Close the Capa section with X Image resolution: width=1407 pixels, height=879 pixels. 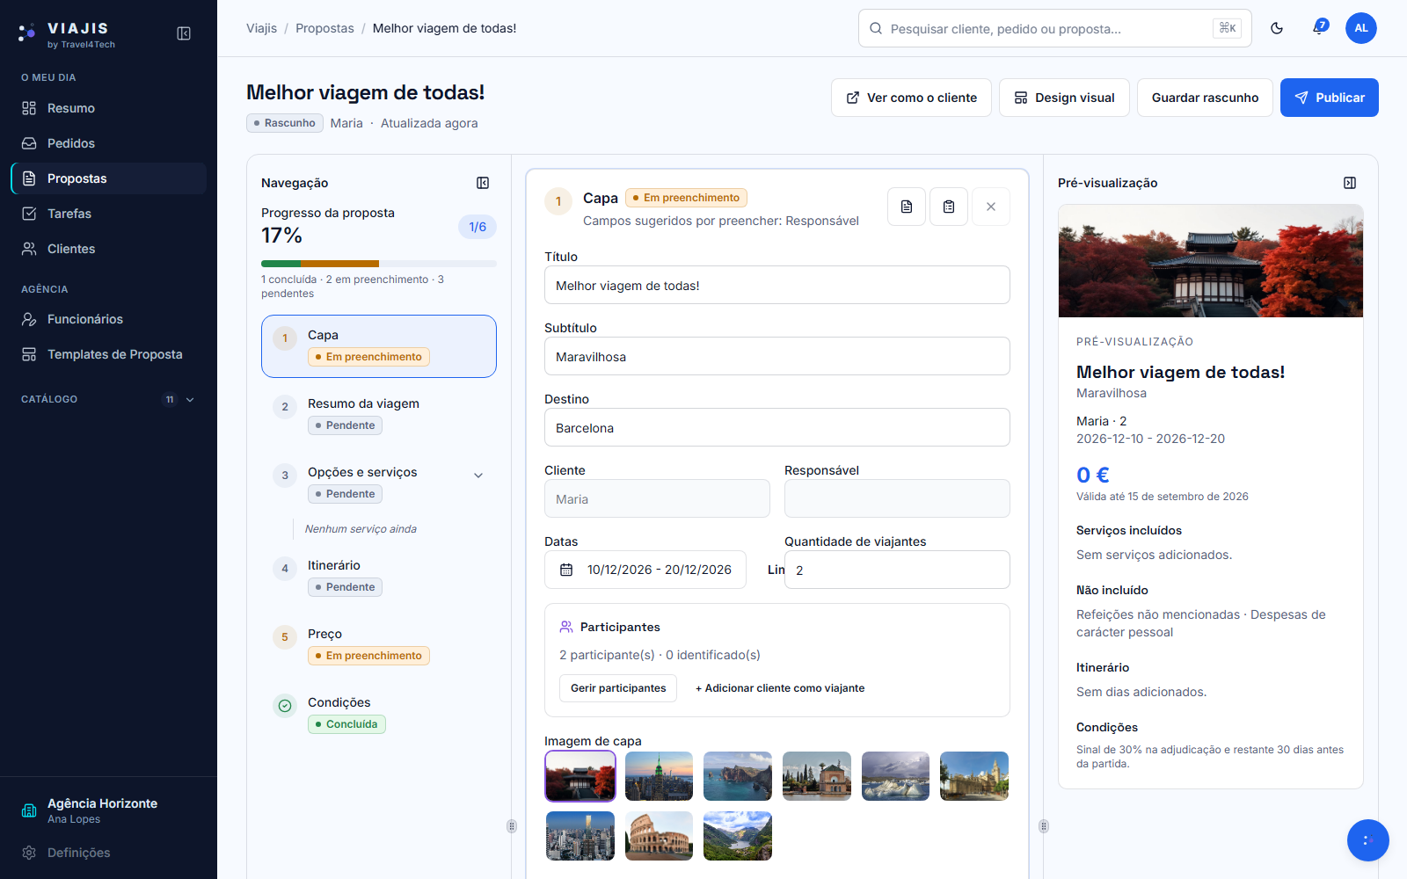coord(991,207)
